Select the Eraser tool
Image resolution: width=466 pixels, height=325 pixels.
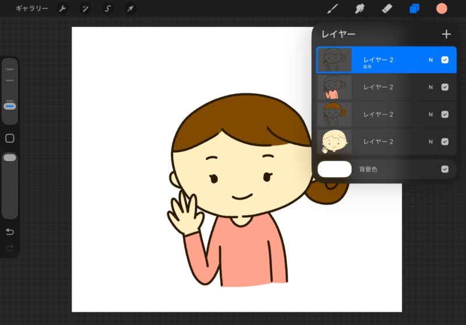pos(387,9)
